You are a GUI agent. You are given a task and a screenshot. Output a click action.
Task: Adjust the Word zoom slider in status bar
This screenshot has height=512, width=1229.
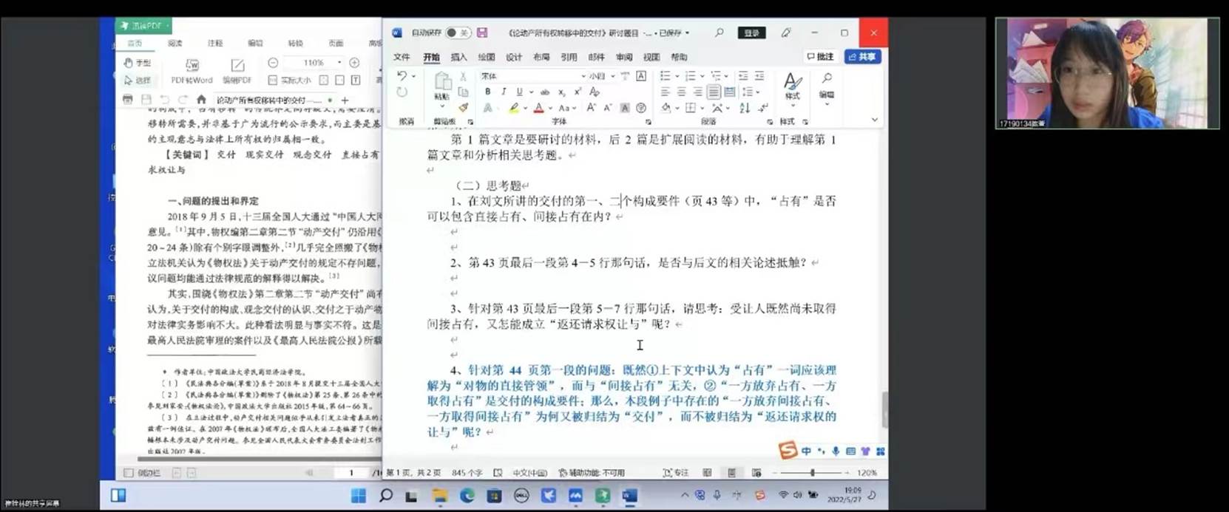coord(812,473)
